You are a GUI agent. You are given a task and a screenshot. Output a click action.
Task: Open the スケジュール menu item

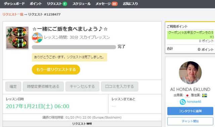(x=81, y=4)
